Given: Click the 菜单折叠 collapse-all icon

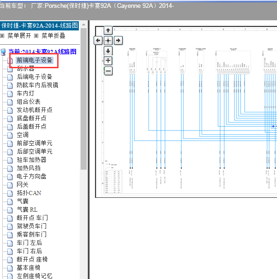Looking at the screenshot, I should click(x=36, y=36).
